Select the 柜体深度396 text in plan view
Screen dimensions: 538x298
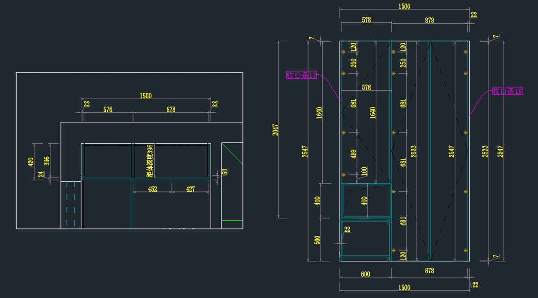click(150, 160)
